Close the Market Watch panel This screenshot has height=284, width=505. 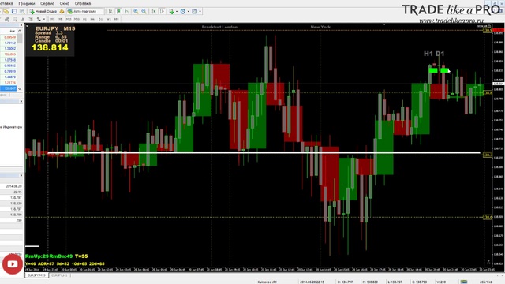tap(21, 25)
